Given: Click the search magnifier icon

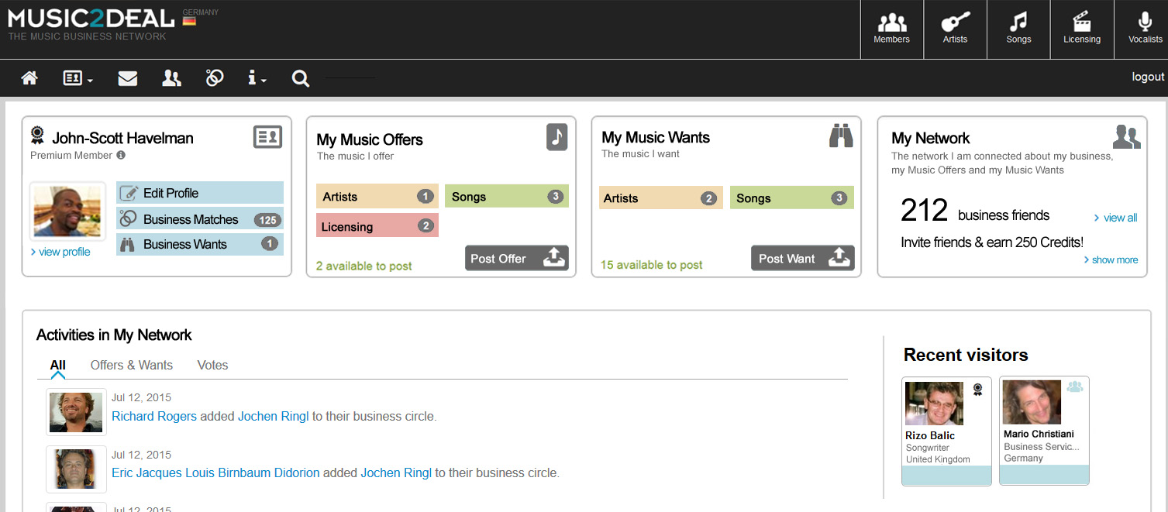Looking at the screenshot, I should tap(301, 78).
